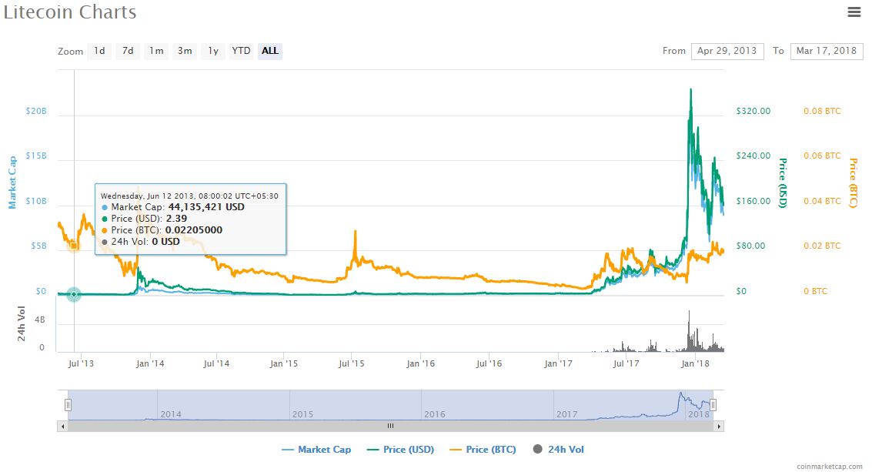Click the Jul '17 x-axis label
The width and height of the screenshot is (872, 472).
(626, 363)
